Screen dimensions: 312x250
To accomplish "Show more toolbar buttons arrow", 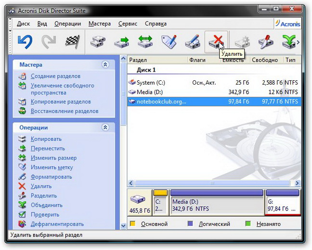I will [x=298, y=42].
